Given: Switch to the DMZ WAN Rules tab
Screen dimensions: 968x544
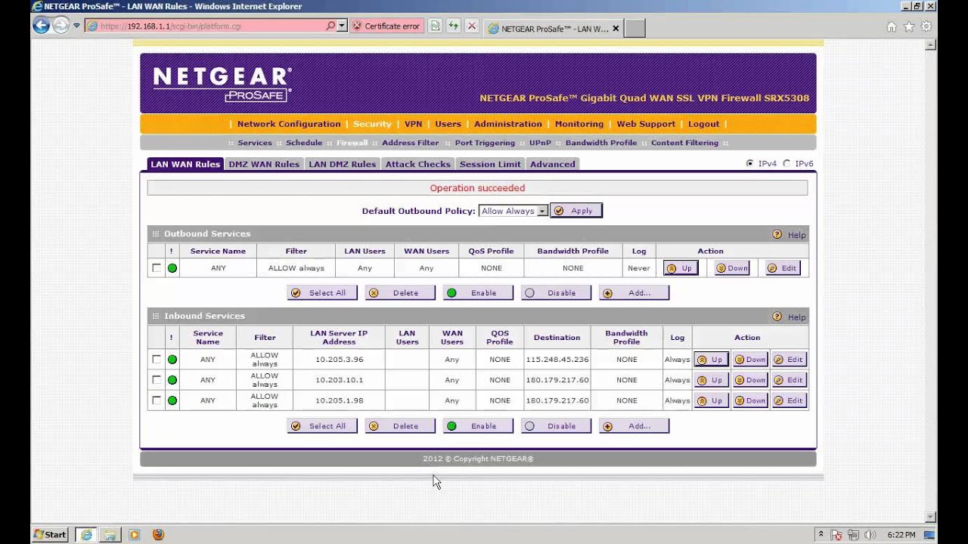Looking at the screenshot, I should (x=264, y=164).
